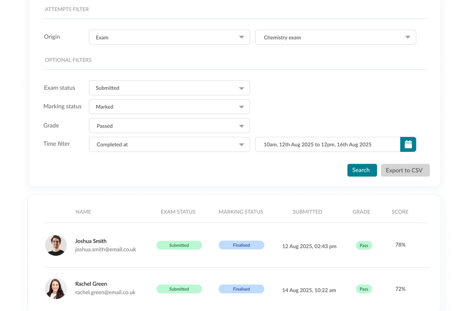The width and height of the screenshot is (468, 311).
Task: Open the Origin dropdown showing Exam
Action: (x=169, y=37)
